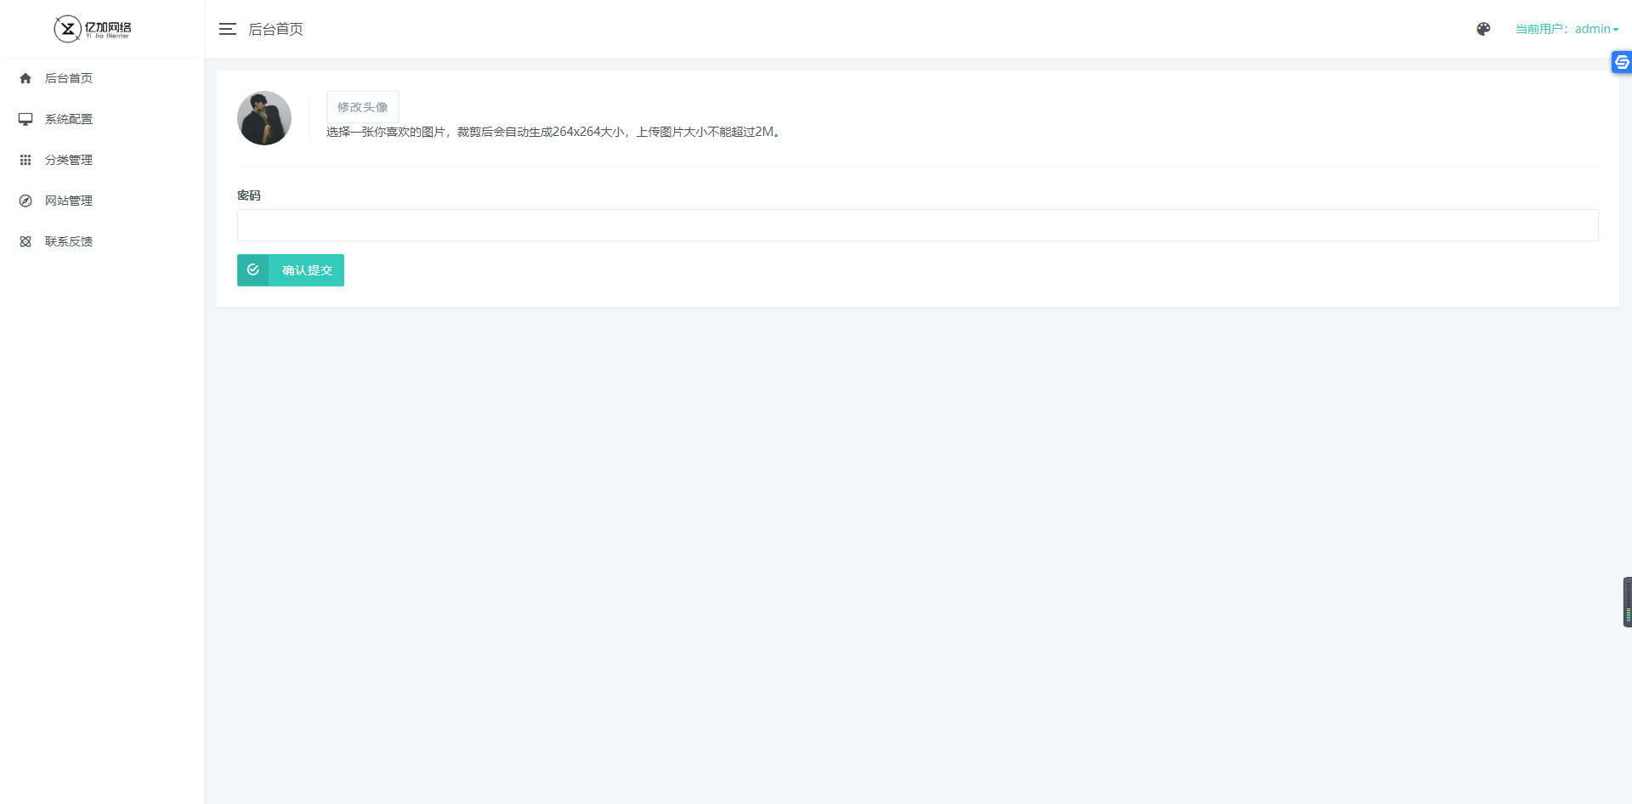Toggle the sidebar with the hamburger icon

pos(227,29)
